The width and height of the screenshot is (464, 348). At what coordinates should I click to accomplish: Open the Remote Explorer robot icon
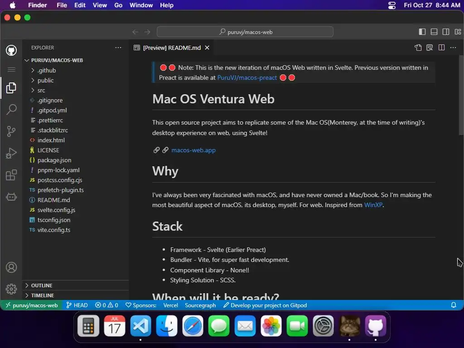pos(11,197)
